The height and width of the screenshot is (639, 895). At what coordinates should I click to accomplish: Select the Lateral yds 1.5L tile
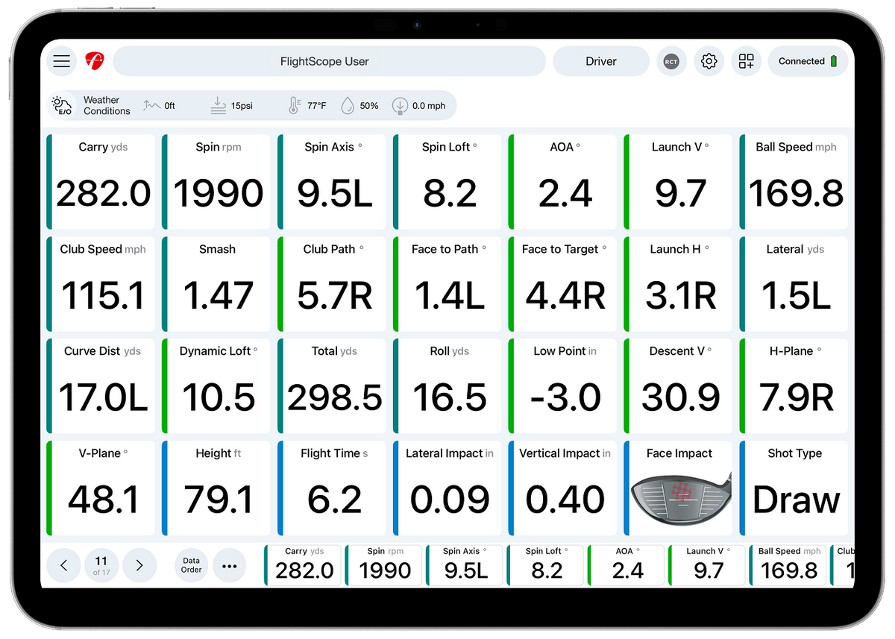[794, 284]
